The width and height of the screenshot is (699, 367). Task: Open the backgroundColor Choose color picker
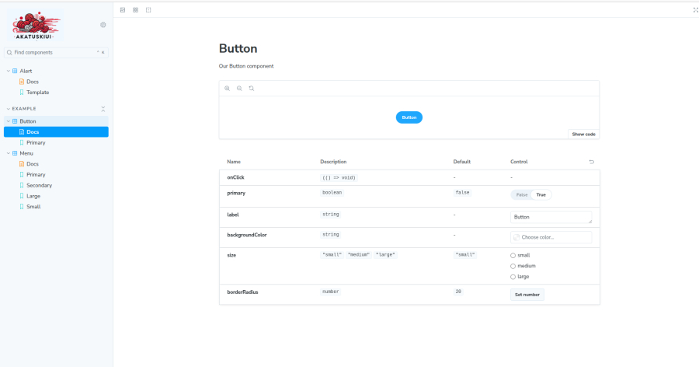(x=551, y=237)
